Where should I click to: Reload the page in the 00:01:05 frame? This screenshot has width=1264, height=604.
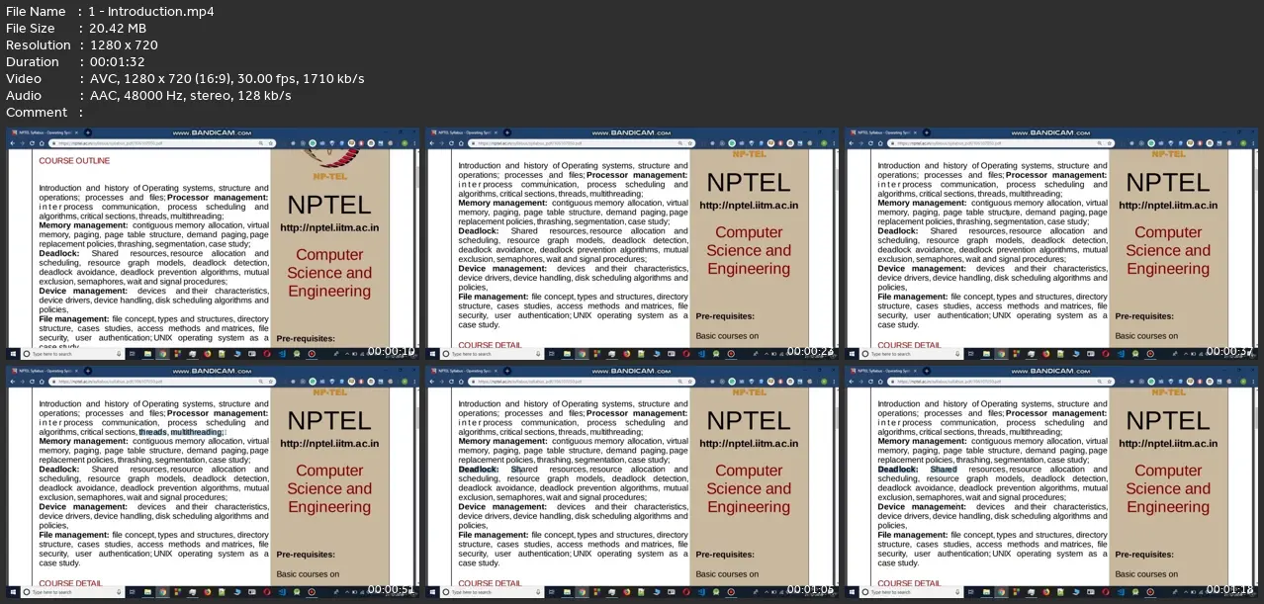(x=451, y=382)
